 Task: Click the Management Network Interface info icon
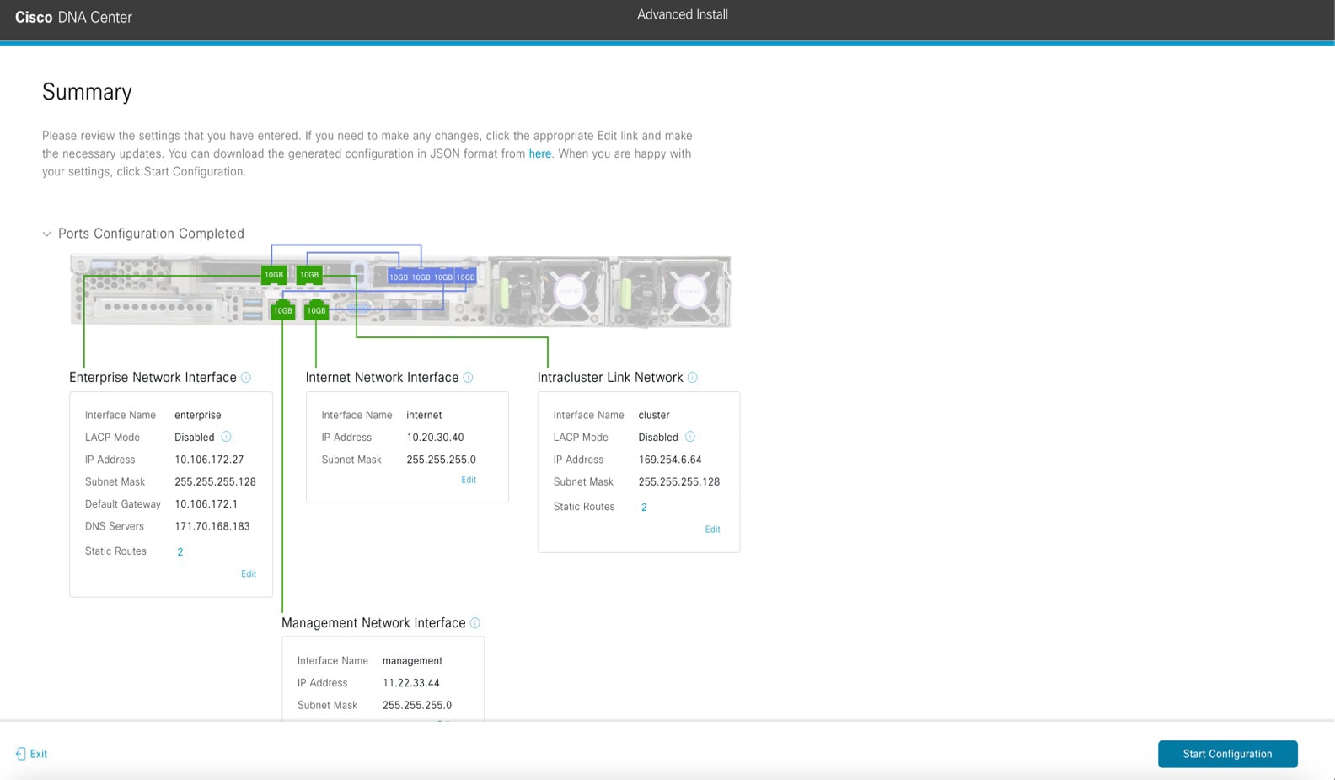pyautogui.click(x=475, y=623)
